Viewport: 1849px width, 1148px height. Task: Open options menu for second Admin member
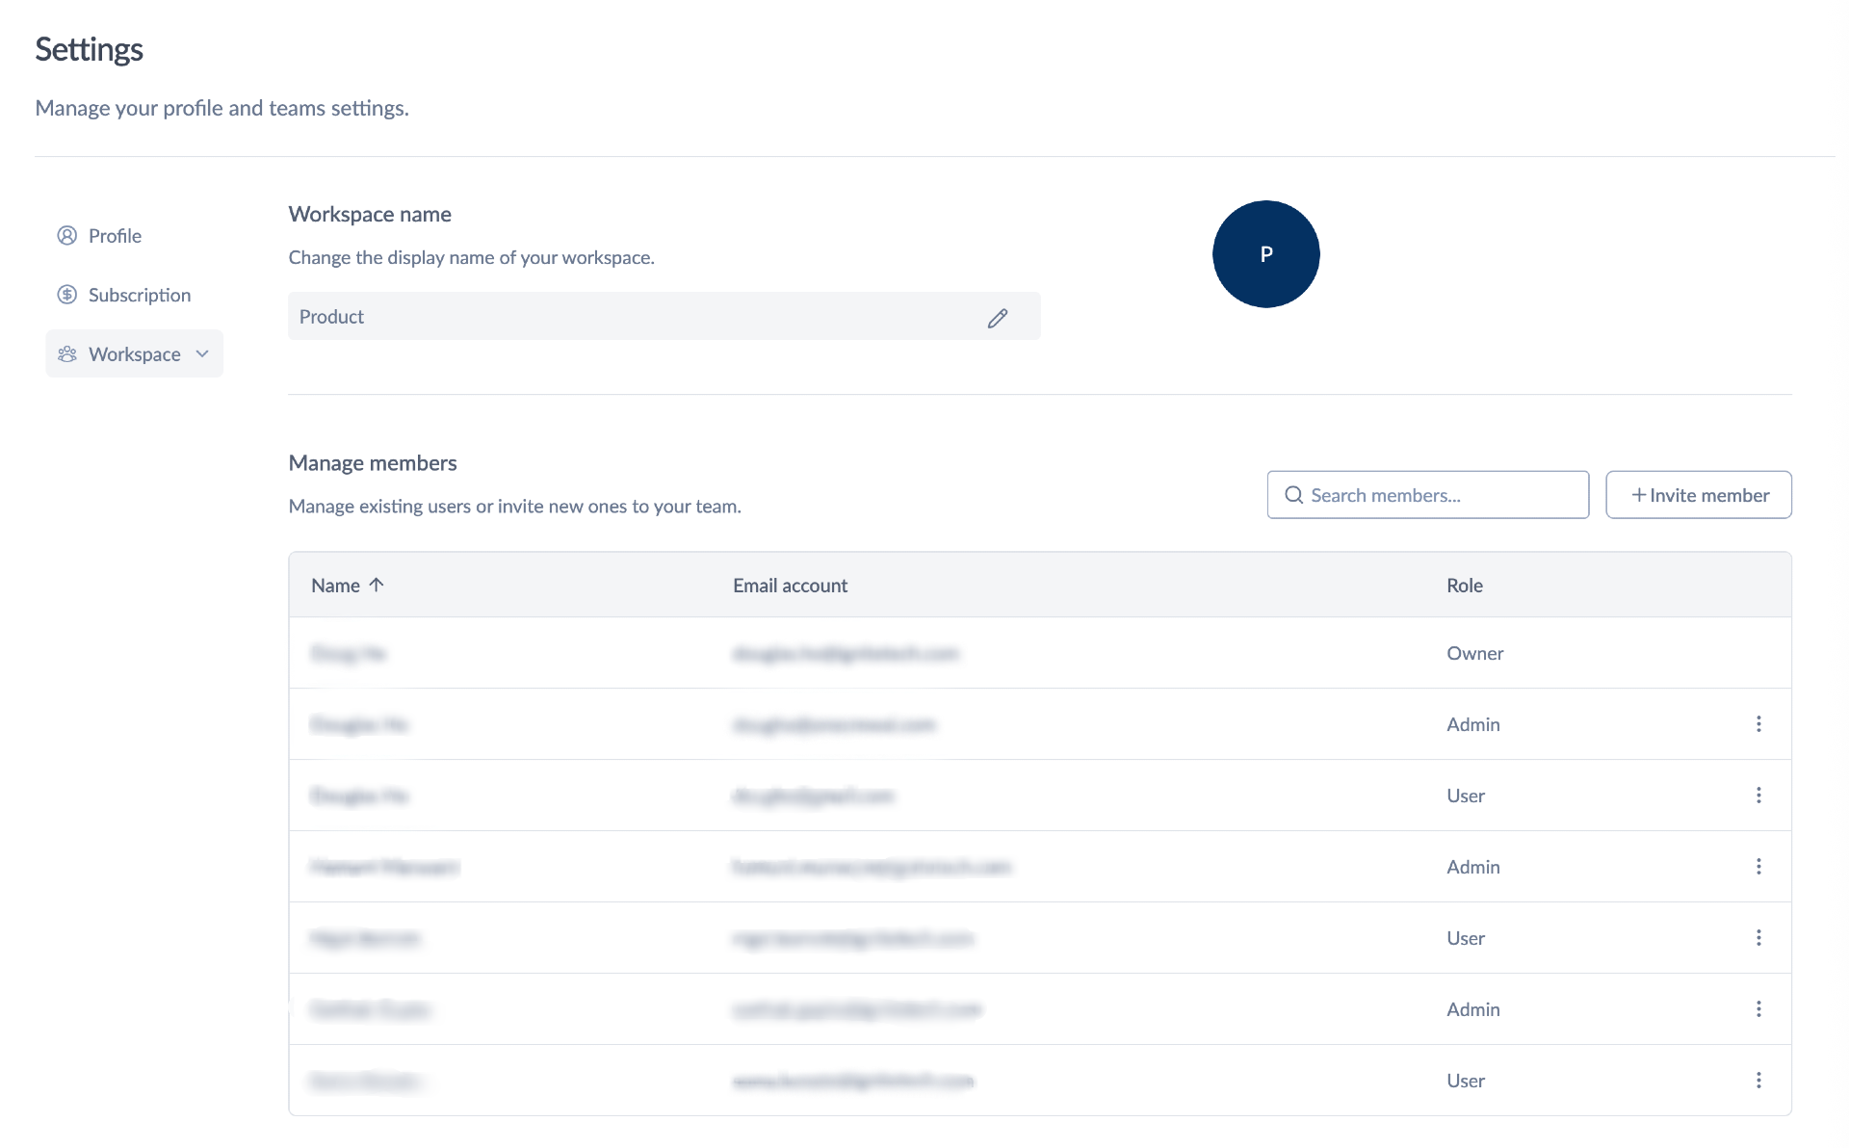[x=1758, y=867]
